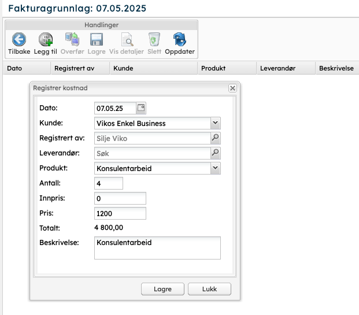Viewport: 359px width, 315px height.
Task: Click the Legg til icon
Action: (46, 39)
